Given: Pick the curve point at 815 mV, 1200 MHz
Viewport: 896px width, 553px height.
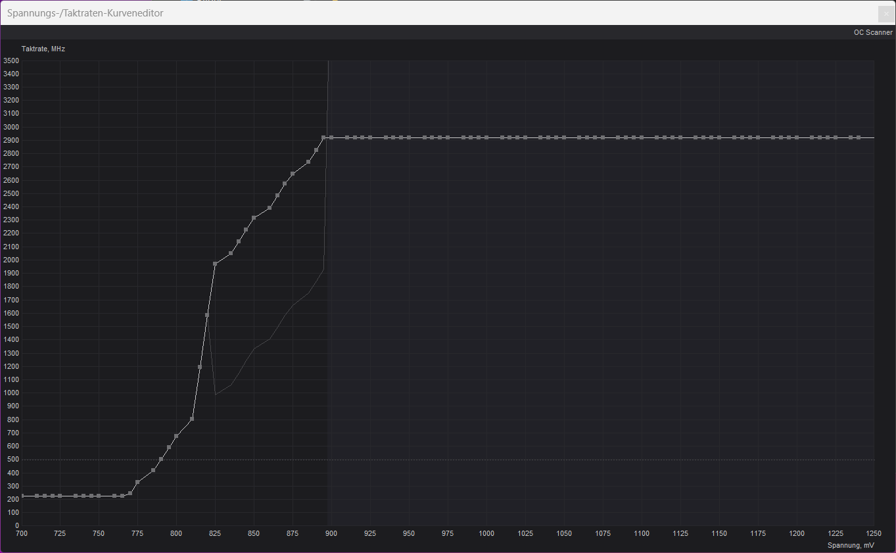Looking at the screenshot, I should [200, 367].
